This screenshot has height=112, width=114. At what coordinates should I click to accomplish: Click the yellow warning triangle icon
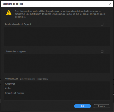9,13
